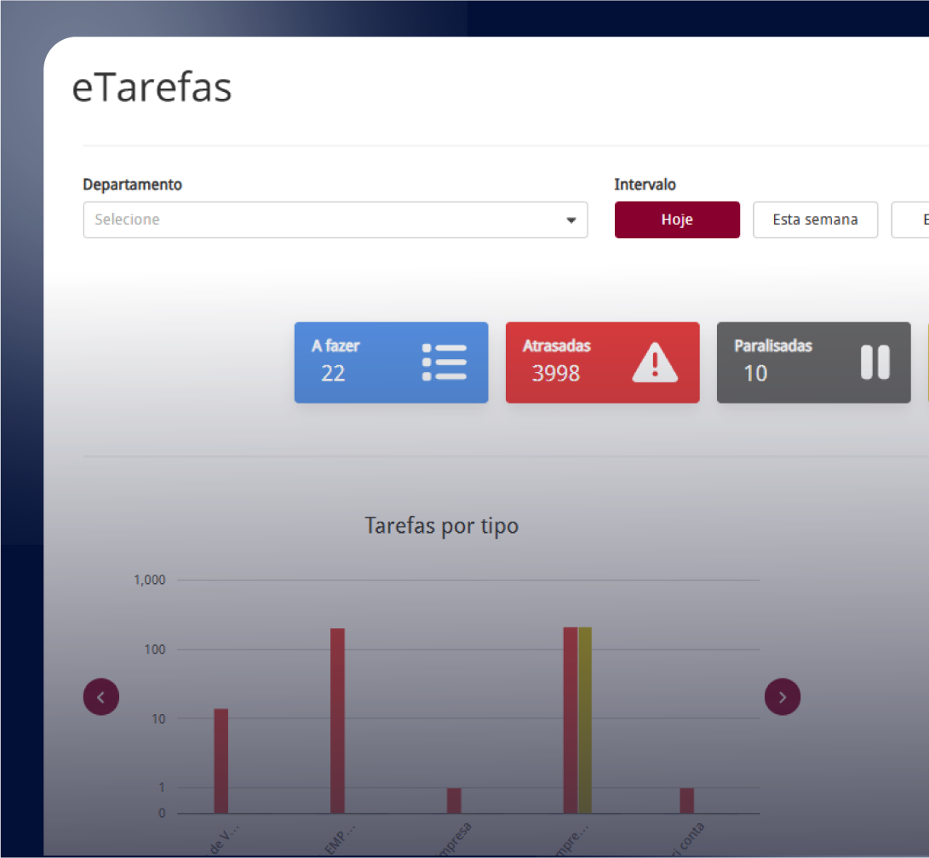Click the Tarefas por tipo chart title
This screenshot has width=929, height=858.
(441, 526)
